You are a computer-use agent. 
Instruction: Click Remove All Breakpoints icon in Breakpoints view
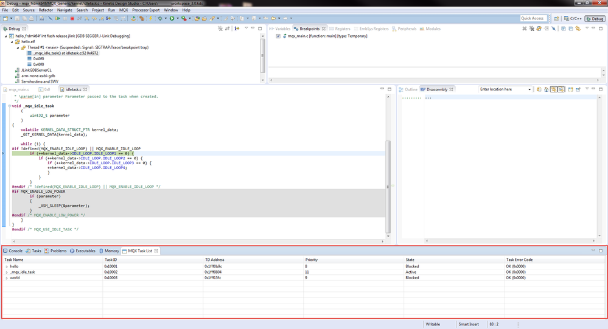(531, 29)
